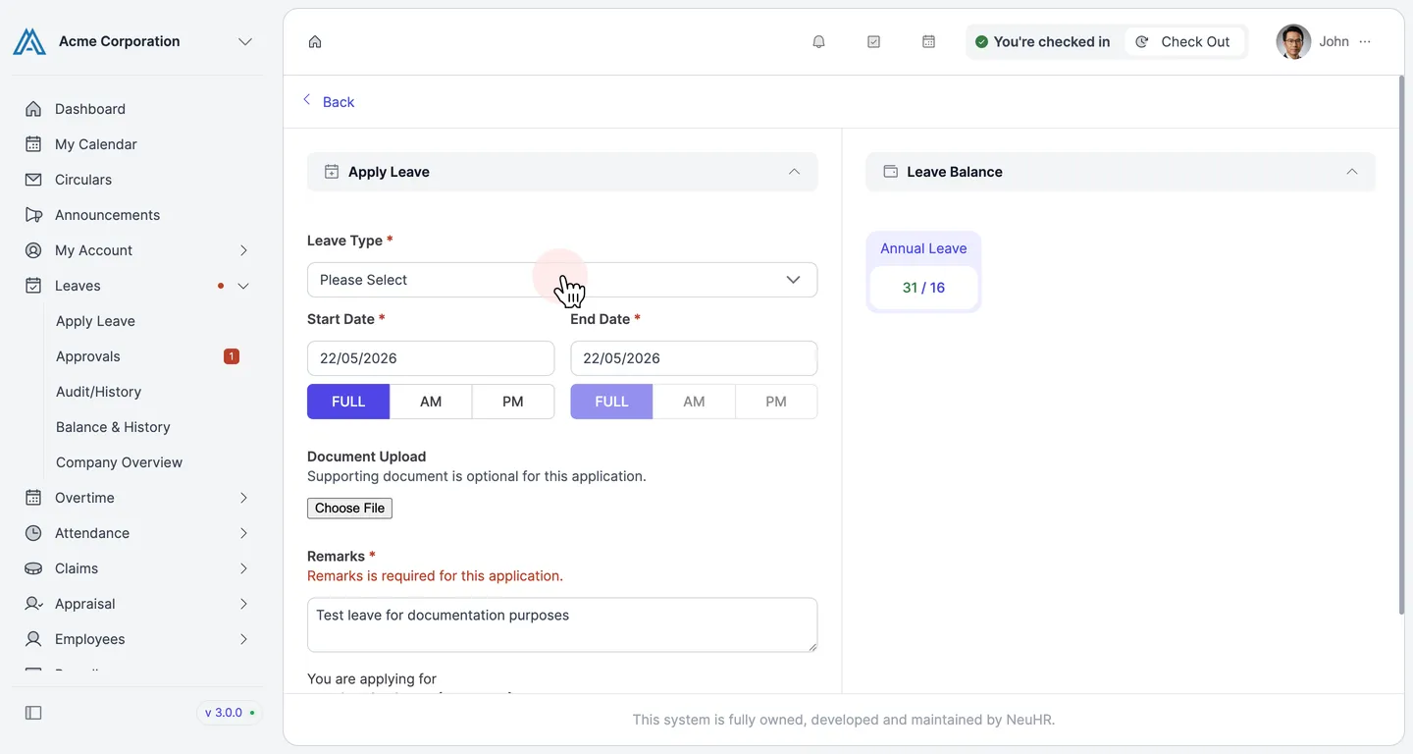Select AM for end date
This screenshot has height=754, width=1413.
point(694,402)
